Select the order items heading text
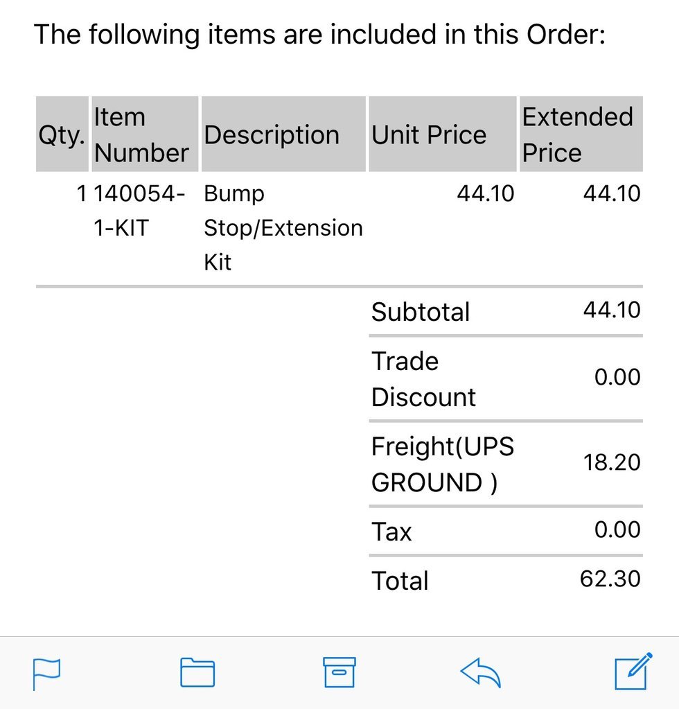 tap(319, 35)
